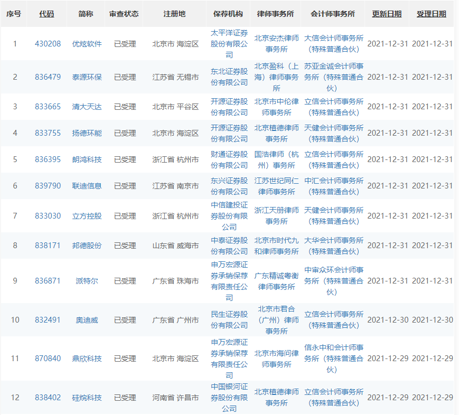Open company 鼎欣科技
The width and height of the screenshot is (459, 415).
[87, 359]
